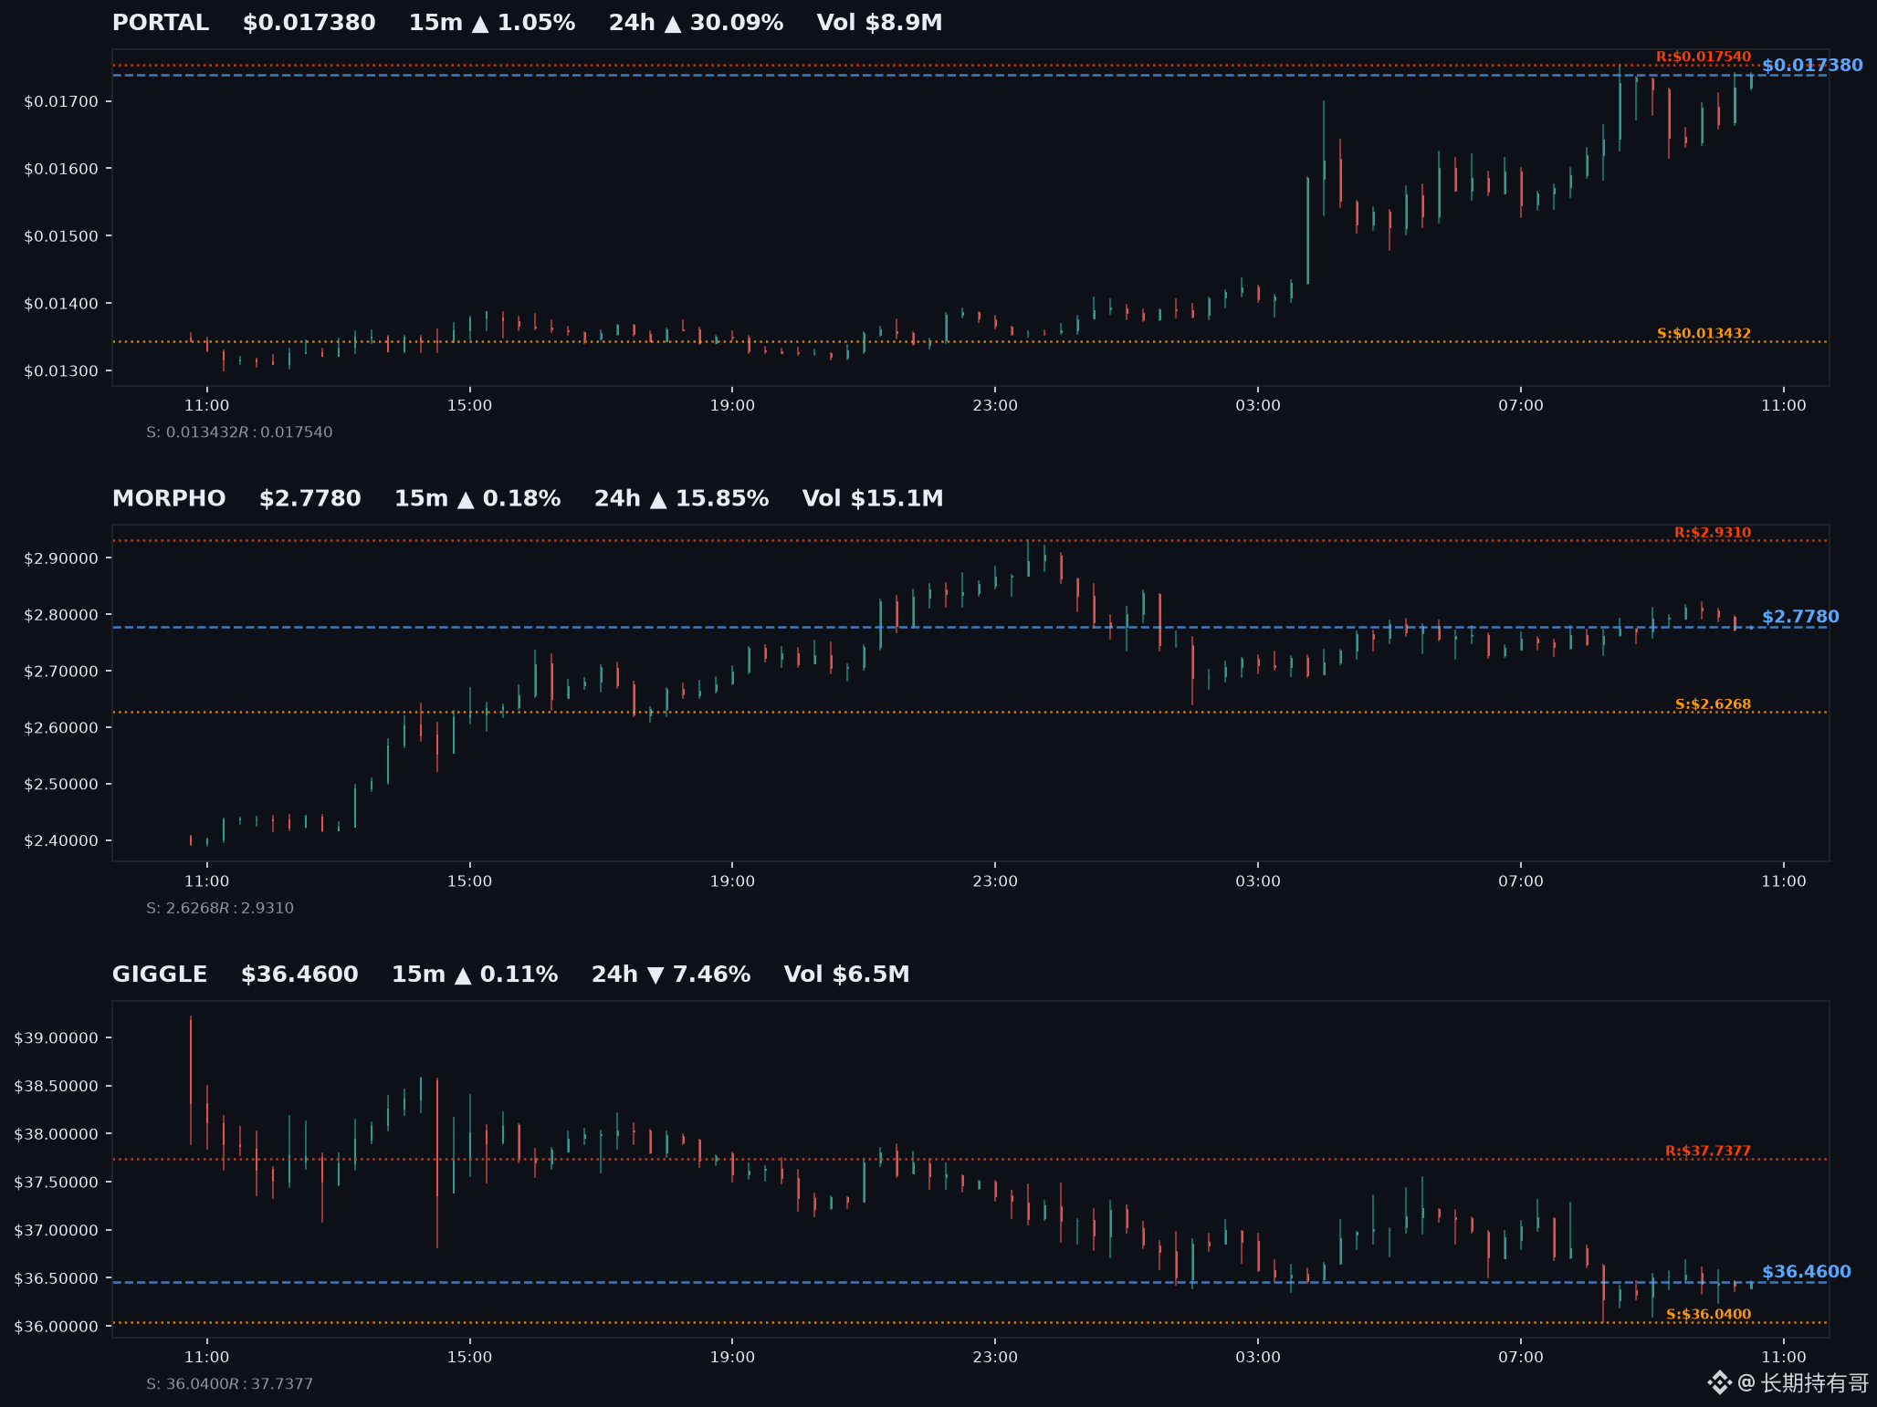Click the S:$0.013432 support label

[x=1704, y=333]
